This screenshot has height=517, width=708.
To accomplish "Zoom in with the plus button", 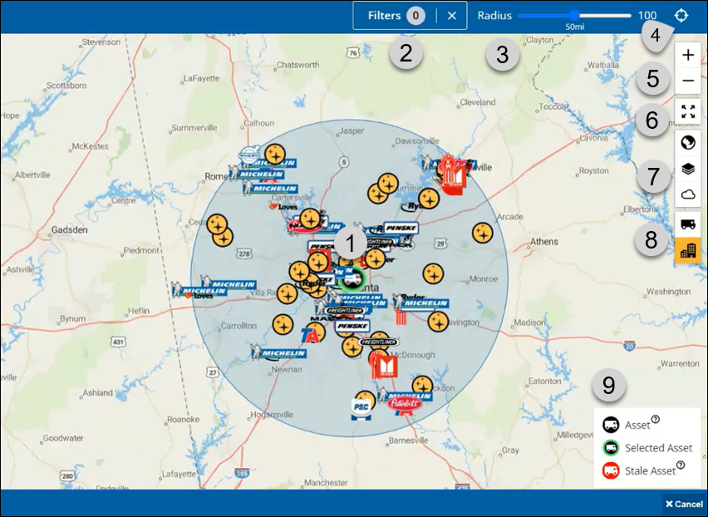I will point(688,55).
